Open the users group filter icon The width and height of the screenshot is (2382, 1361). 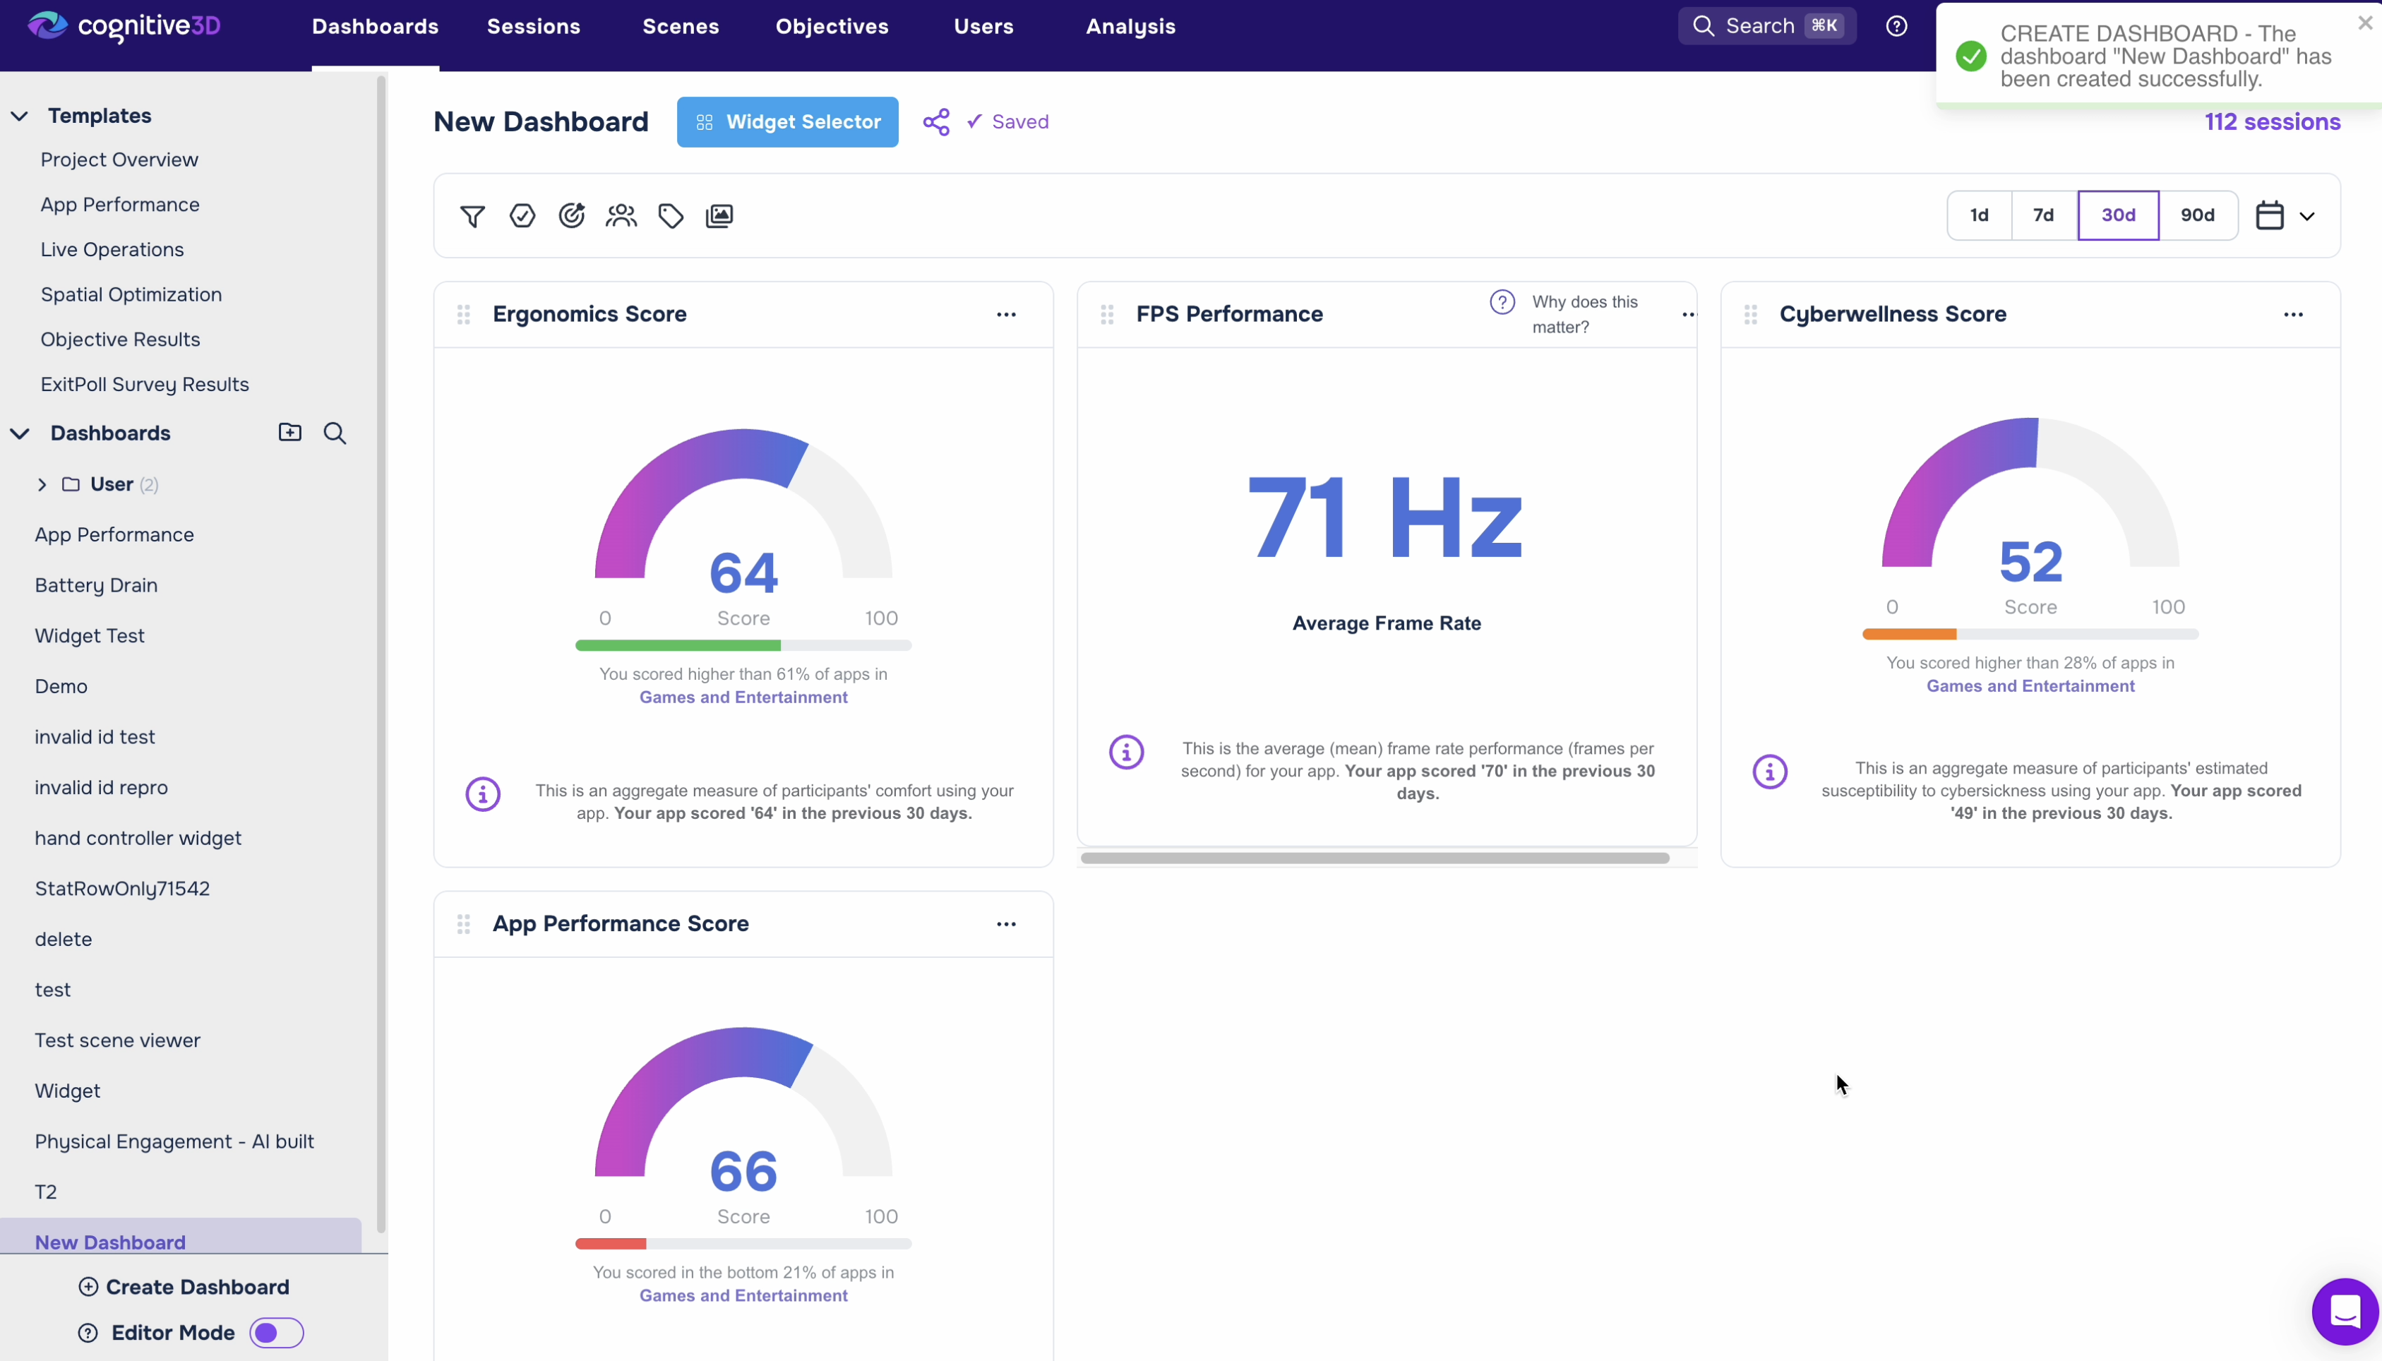[621, 216]
